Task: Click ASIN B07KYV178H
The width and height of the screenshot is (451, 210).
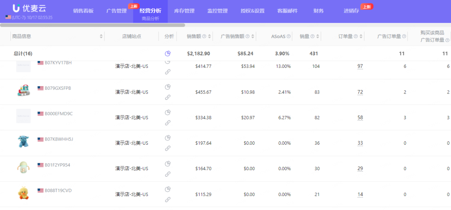Action: click(58, 62)
